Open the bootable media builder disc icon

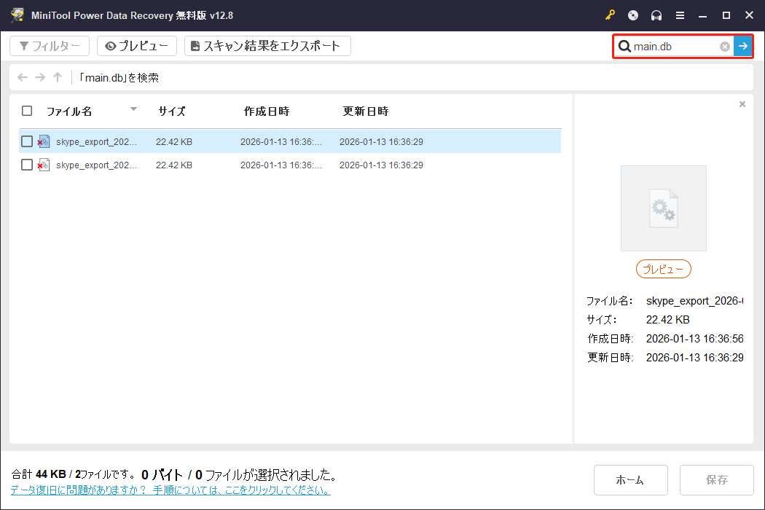click(631, 15)
